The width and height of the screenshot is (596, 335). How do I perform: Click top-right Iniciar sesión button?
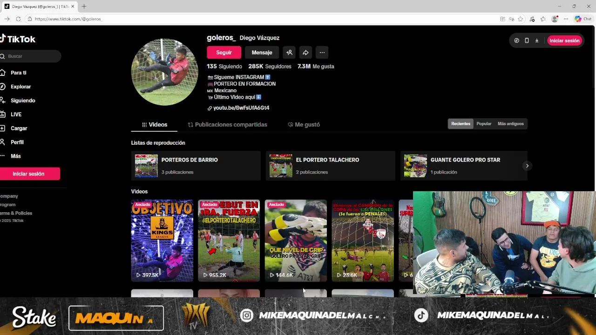pos(564,40)
